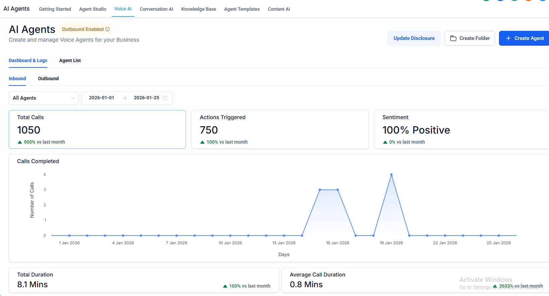Select the Total Calls stat card
Screen dimensions: 549x296
(97, 130)
